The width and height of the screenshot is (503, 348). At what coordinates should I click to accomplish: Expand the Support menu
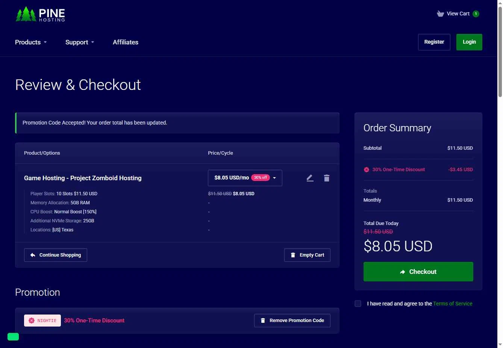click(x=80, y=42)
